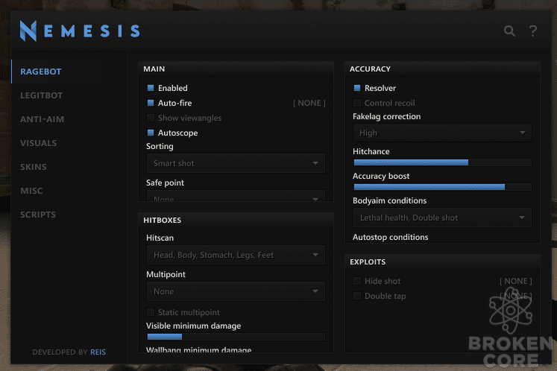Image resolution: width=557 pixels, height=371 pixels.
Task: Toggle the Autoscope checkbox
Action: click(151, 133)
